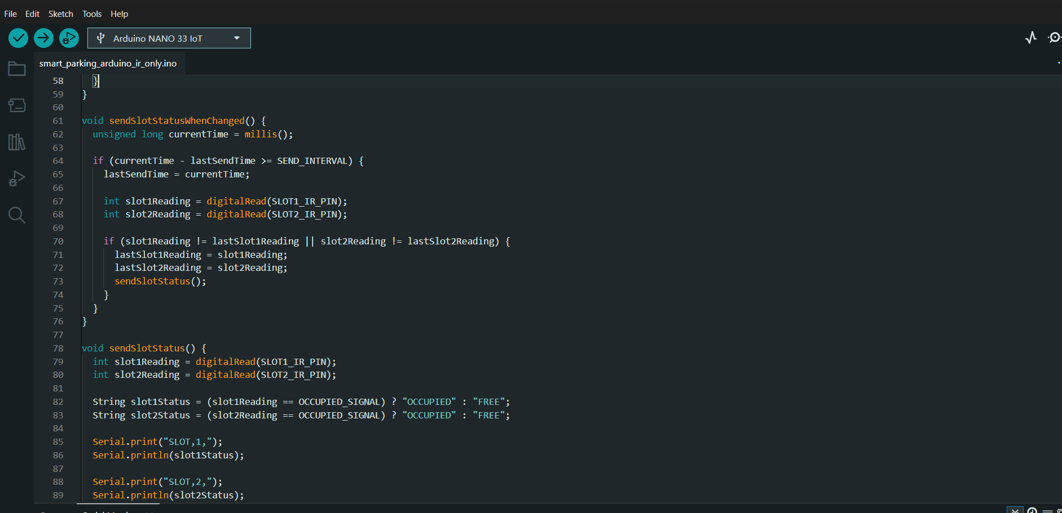Click SEND_INTERVAL in the if condition
Viewport: 1062px width, 513px height.
(312, 161)
